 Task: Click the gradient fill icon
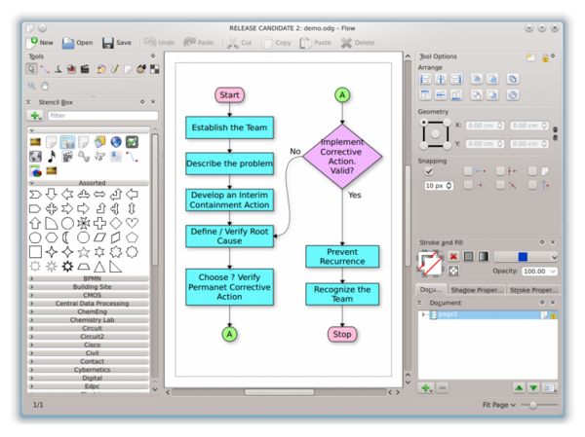click(484, 256)
